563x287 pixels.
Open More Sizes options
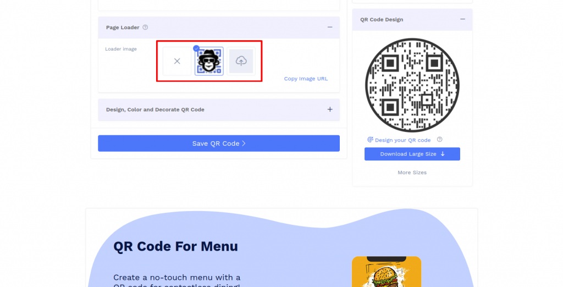coord(412,173)
